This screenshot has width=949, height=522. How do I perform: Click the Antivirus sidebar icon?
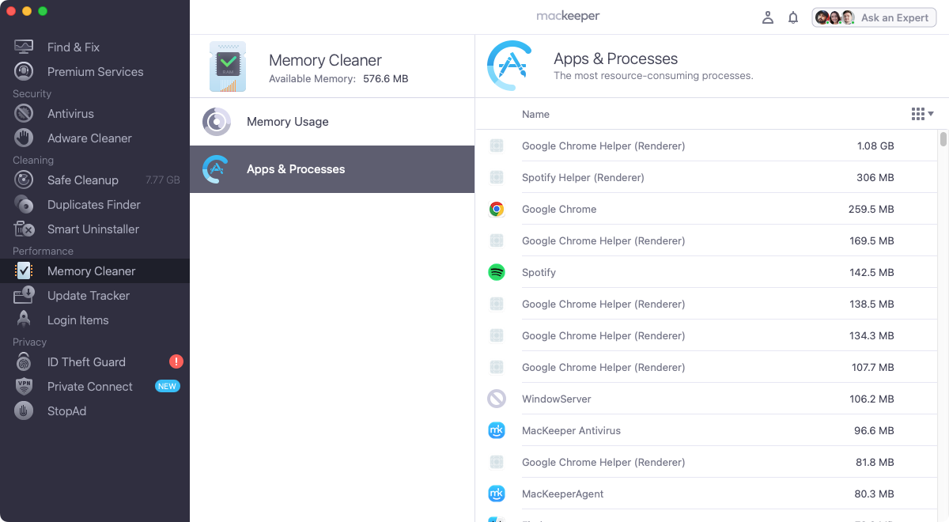tap(24, 113)
